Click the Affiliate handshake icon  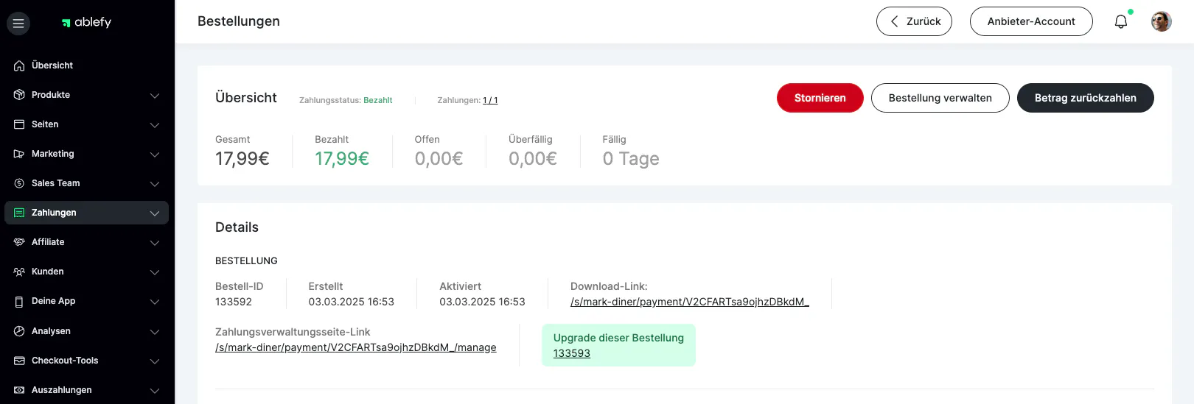19,242
